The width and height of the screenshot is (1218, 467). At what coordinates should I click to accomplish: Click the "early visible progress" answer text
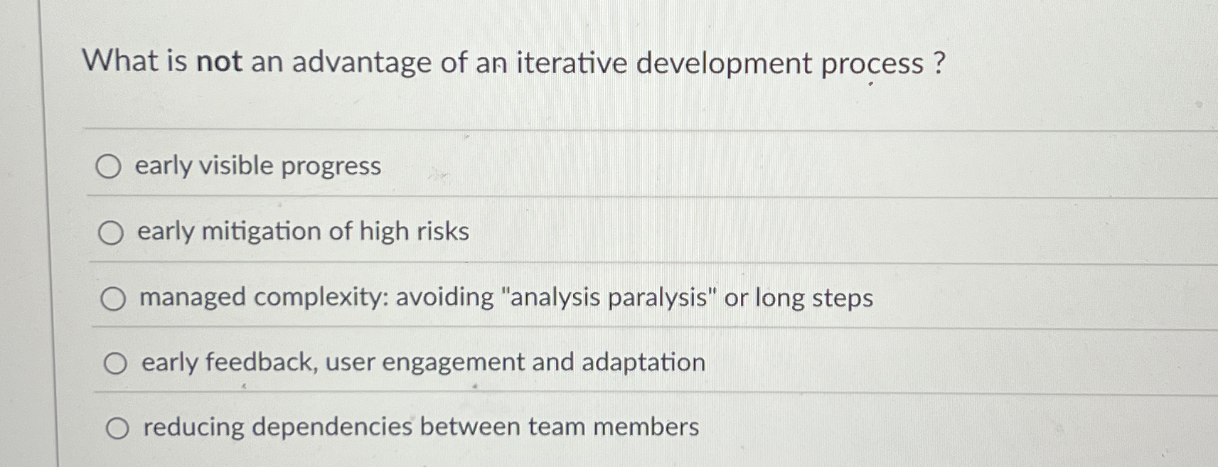(257, 166)
